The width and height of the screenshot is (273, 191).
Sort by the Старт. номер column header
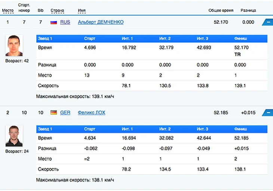point(24,8)
